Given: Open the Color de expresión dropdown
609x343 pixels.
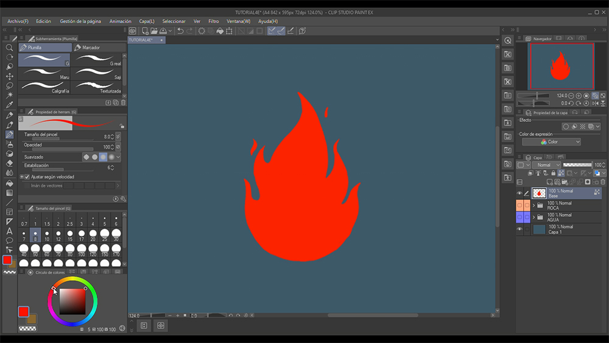Looking at the screenshot, I should [551, 142].
